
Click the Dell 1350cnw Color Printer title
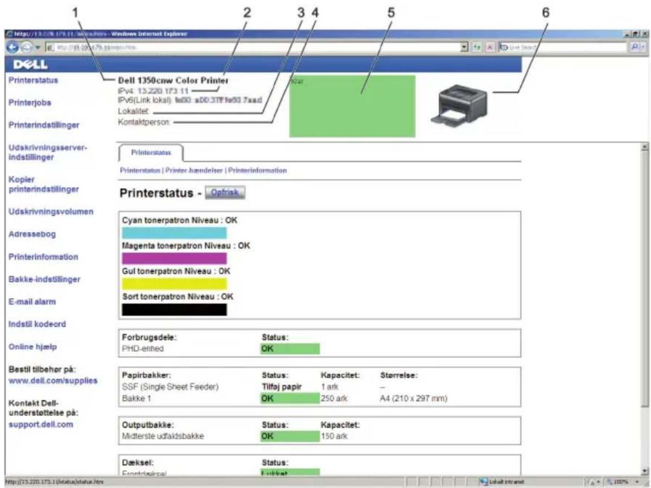173,80
